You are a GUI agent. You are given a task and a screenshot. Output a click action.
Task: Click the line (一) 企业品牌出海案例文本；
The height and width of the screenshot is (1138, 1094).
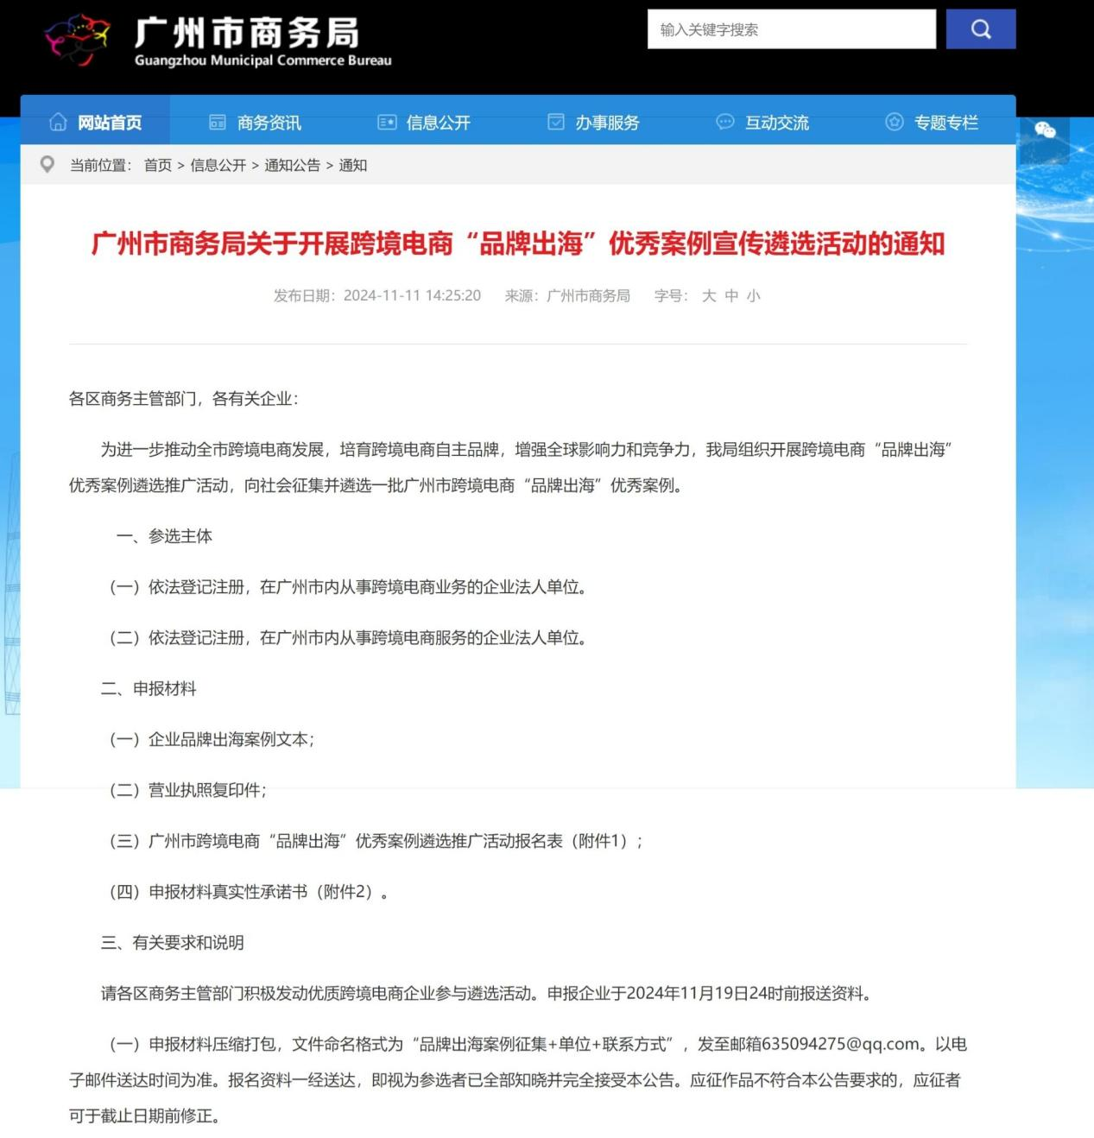tap(212, 739)
